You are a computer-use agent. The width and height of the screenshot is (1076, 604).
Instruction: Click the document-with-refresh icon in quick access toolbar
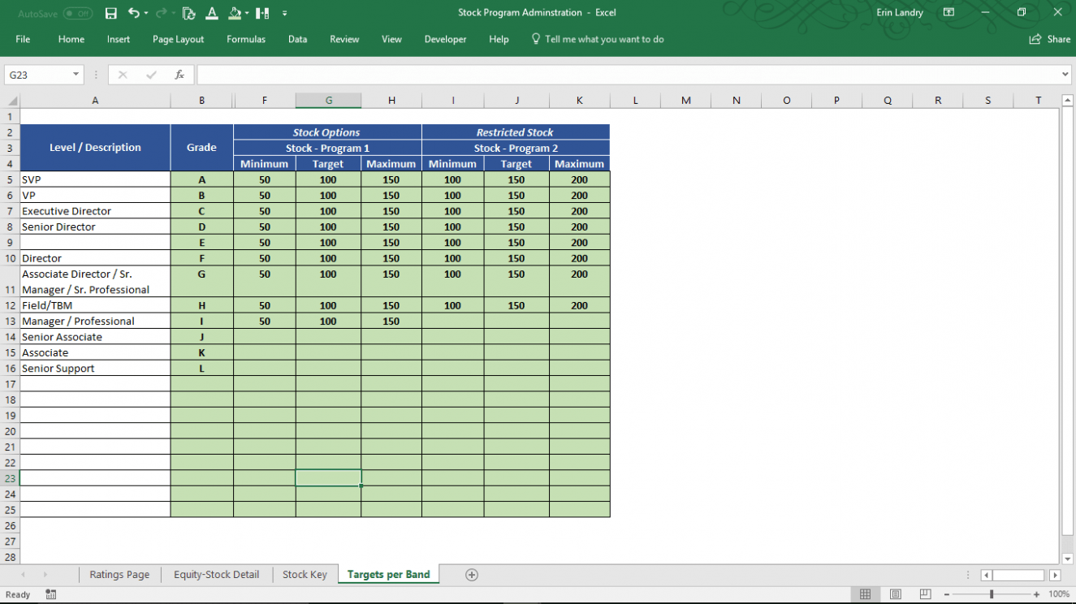coord(189,13)
